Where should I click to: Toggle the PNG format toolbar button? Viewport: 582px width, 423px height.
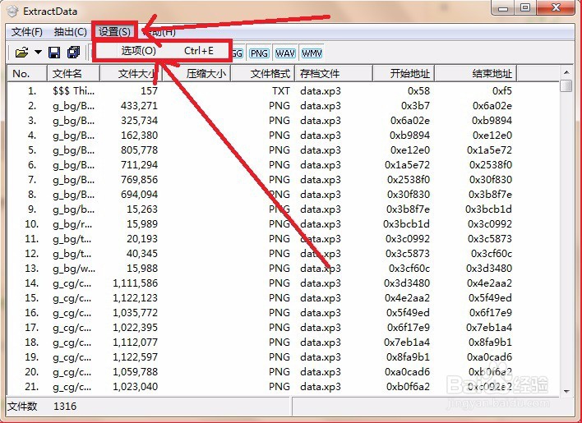pyautogui.click(x=259, y=53)
